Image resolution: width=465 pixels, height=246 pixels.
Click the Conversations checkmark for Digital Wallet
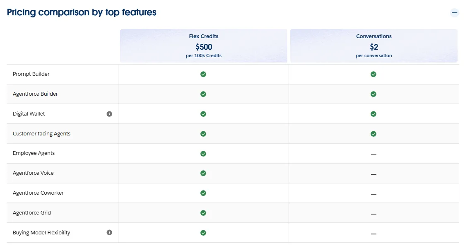(x=373, y=114)
